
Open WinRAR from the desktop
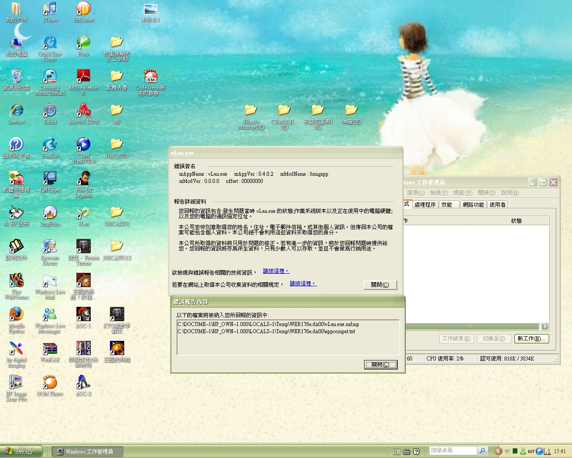coord(49,349)
